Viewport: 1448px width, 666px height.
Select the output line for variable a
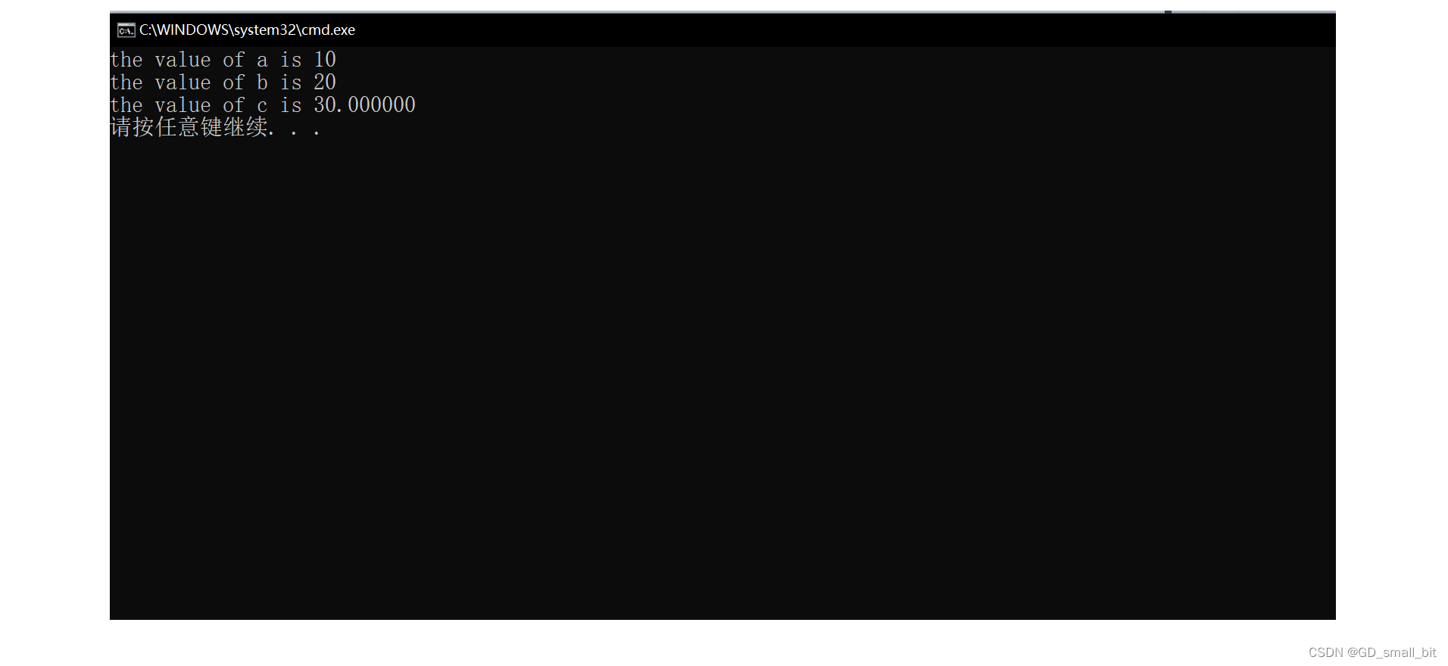223,60
